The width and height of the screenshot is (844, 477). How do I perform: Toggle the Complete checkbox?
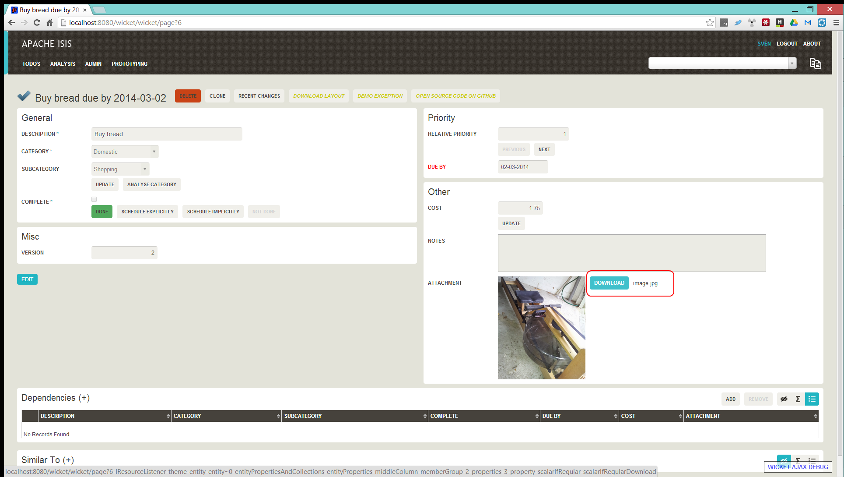94,199
